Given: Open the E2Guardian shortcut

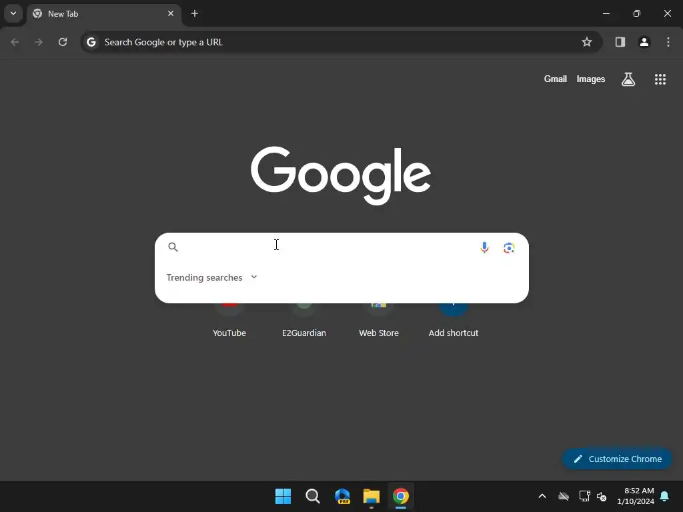Looking at the screenshot, I should (304, 322).
